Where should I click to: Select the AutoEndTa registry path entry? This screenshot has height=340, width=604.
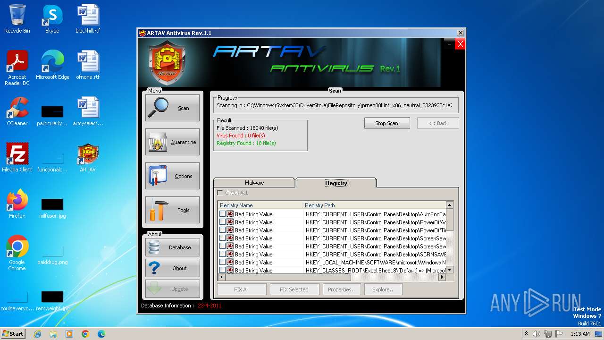[376, 214]
